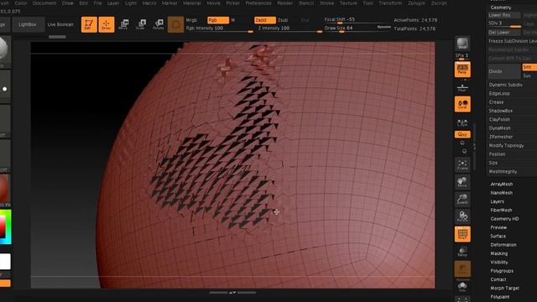This screenshot has height=302, width=537.
Task: Click the Del Lower button
Action: (x=504, y=33)
